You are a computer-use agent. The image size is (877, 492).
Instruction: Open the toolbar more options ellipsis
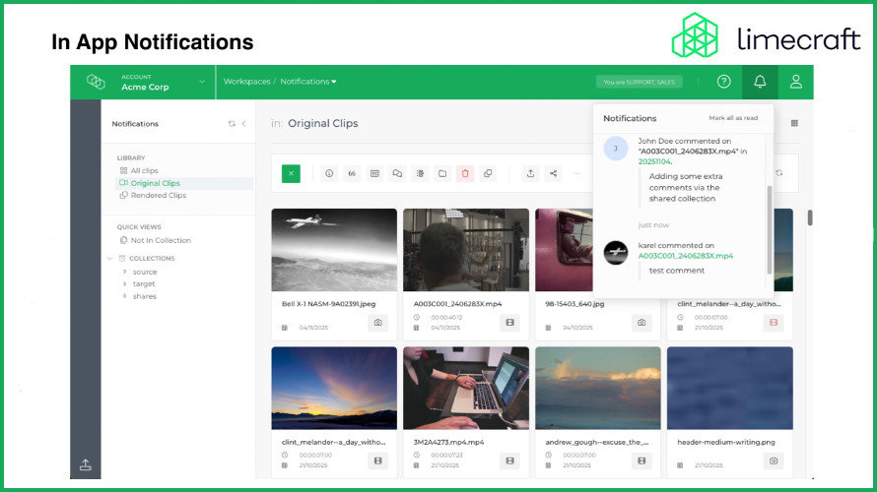point(576,174)
